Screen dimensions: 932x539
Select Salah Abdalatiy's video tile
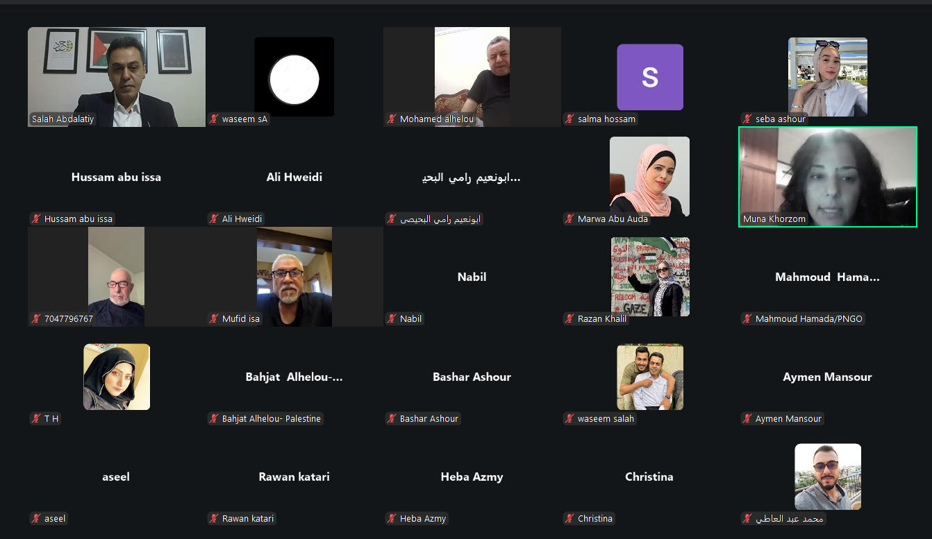[117, 77]
